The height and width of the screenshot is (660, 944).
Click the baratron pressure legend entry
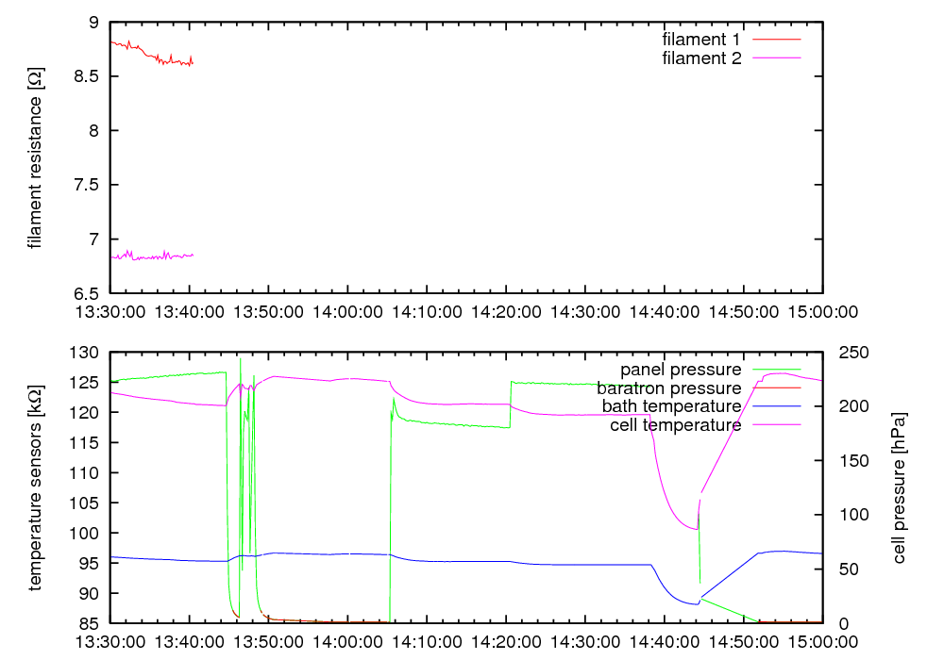pyautogui.click(x=668, y=388)
